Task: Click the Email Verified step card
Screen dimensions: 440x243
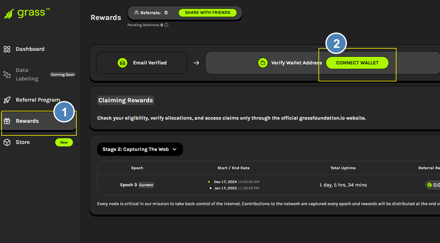Action: click(142, 63)
